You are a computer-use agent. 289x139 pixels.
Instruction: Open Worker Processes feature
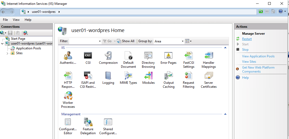coord(68,100)
